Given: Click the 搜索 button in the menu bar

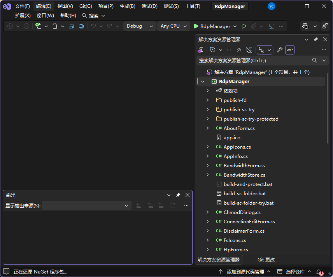Looking at the screenshot, I should tap(93, 16).
